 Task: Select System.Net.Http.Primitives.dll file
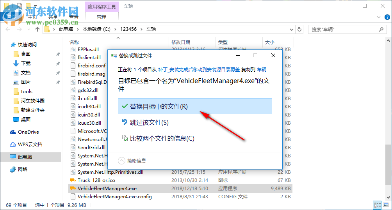[x=110, y=172]
